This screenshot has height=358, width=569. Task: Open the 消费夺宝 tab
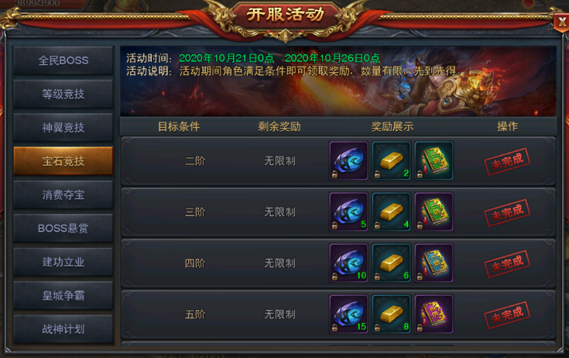click(x=63, y=195)
